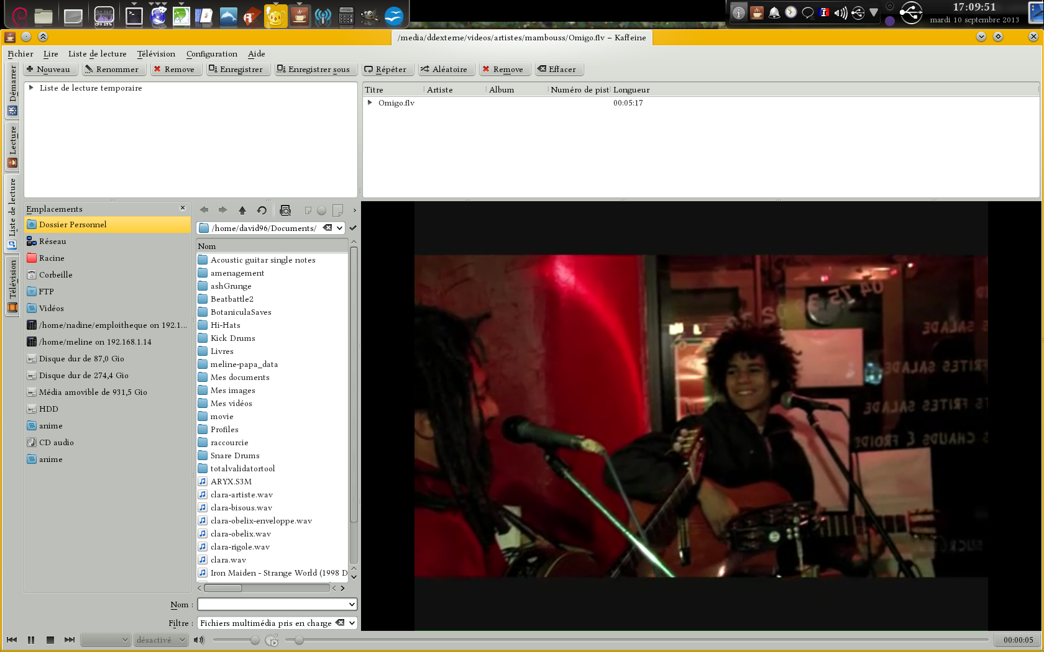
Task: Open the Filtre file type dropdown
Action: pos(352,623)
